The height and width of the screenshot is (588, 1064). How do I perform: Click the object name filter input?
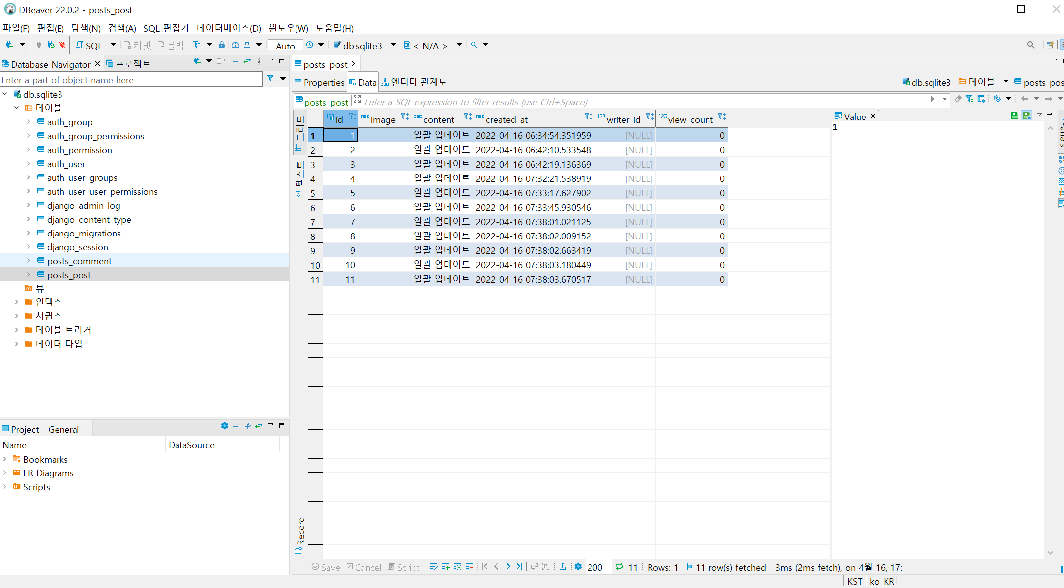click(x=131, y=80)
